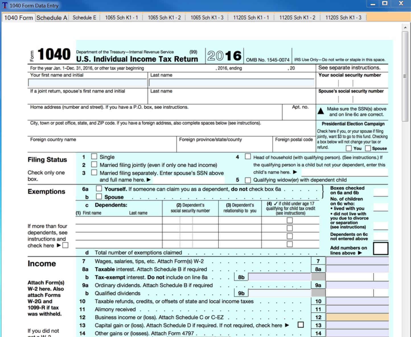Click the qualifying child's name field
This screenshot has height=337, width=411.
click(345, 172)
